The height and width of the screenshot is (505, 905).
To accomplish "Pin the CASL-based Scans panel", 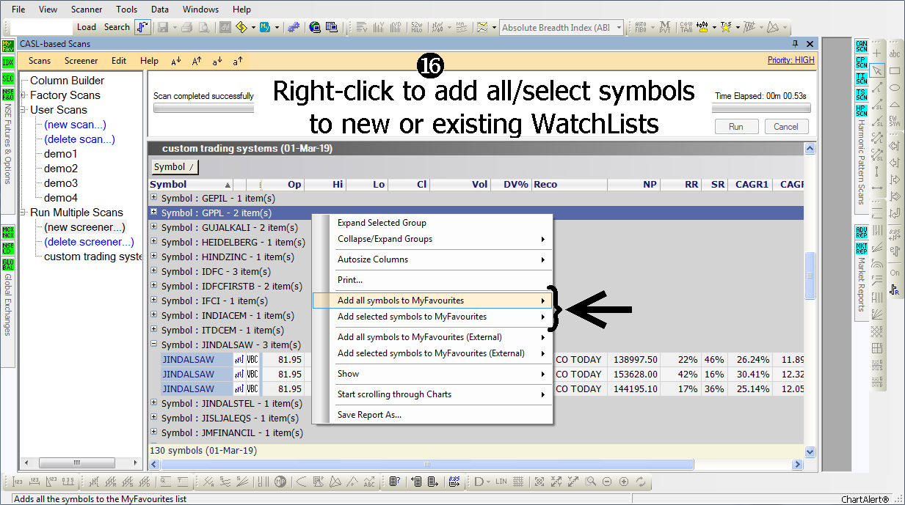I will coord(795,44).
